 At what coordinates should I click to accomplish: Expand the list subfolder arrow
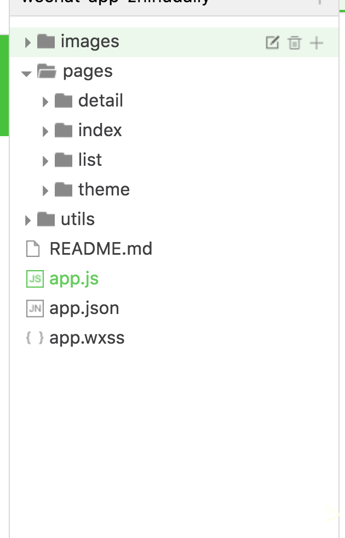tap(45, 161)
